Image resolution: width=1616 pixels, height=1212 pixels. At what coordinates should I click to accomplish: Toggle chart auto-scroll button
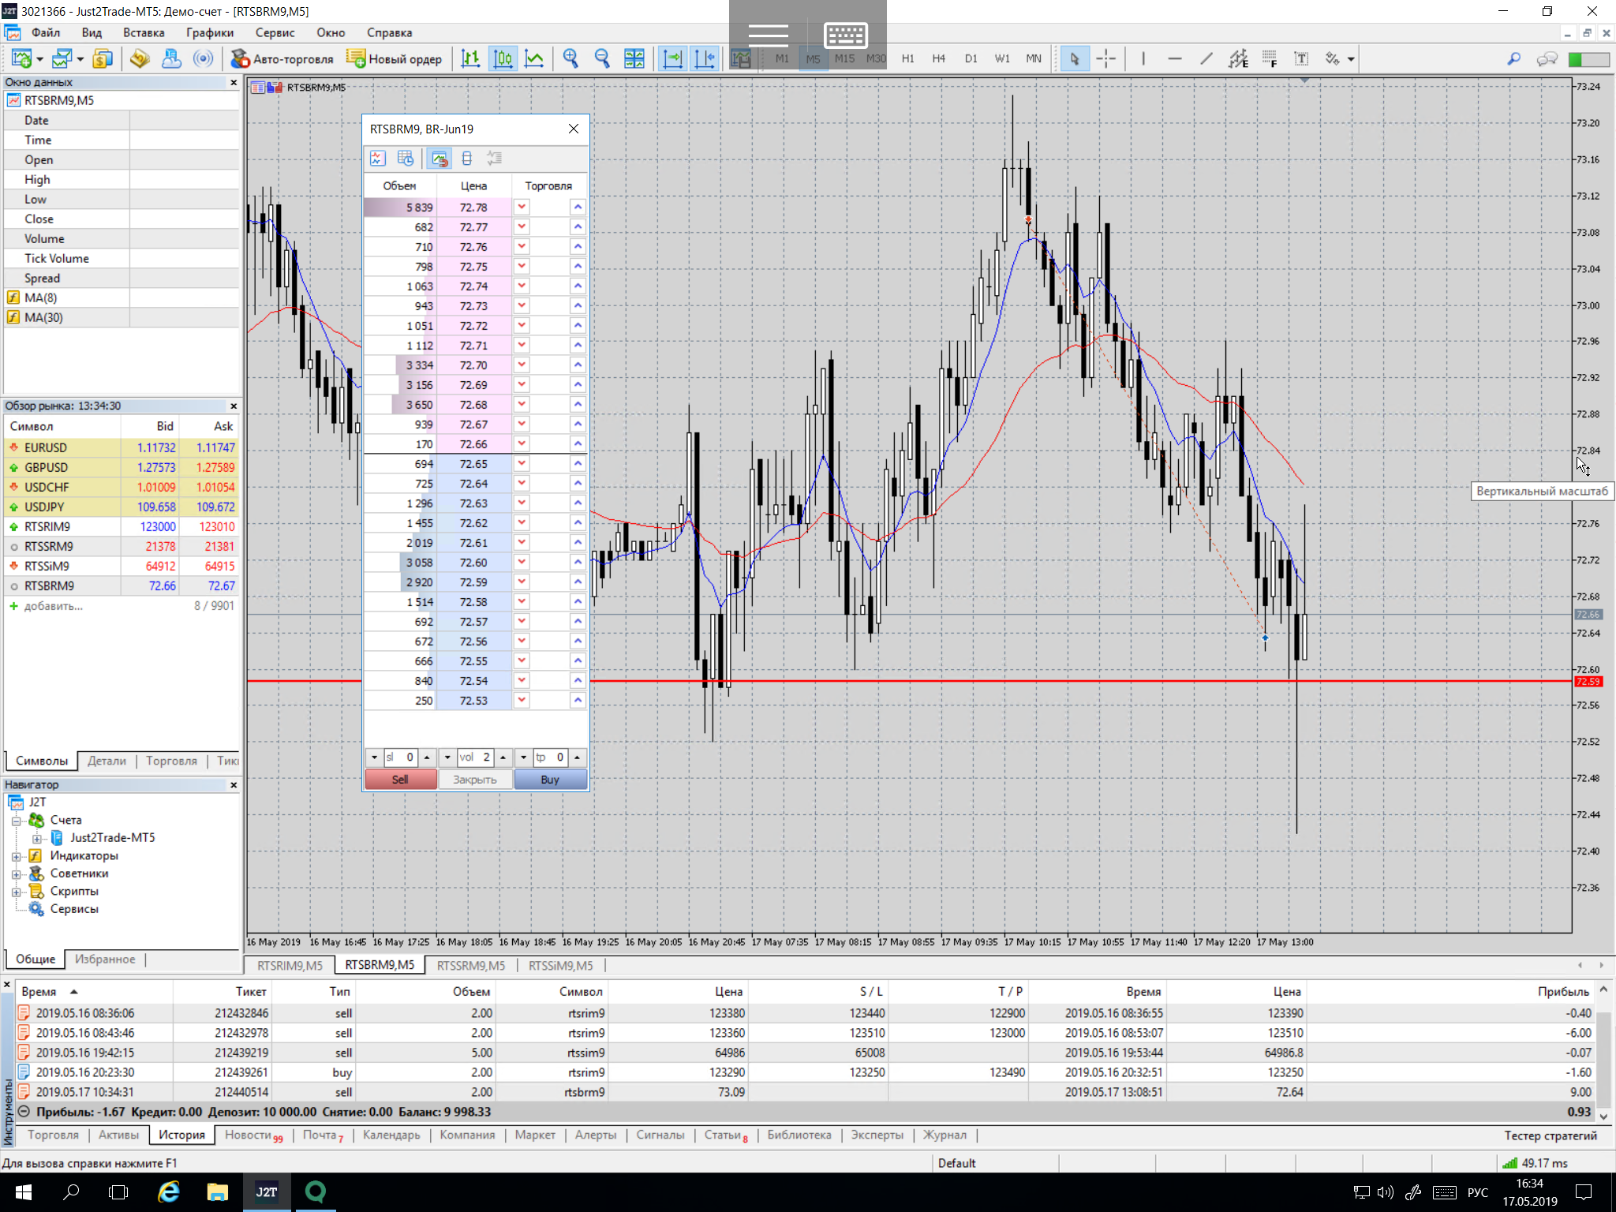tap(672, 58)
